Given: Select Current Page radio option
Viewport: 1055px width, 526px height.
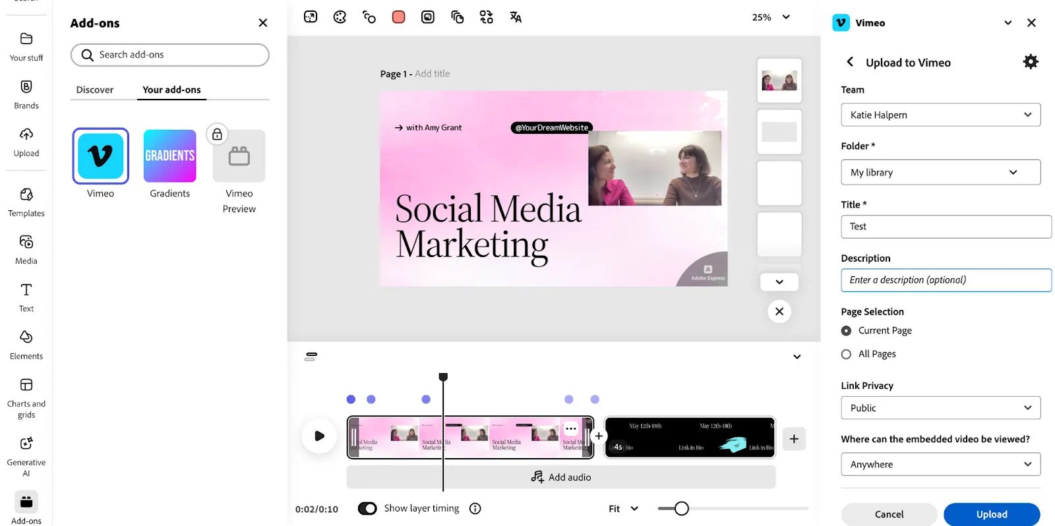Looking at the screenshot, I should click(x=846, y=331).
